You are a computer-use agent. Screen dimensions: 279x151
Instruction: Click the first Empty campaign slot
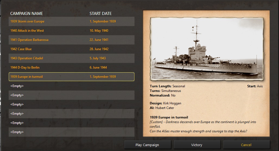17,86
